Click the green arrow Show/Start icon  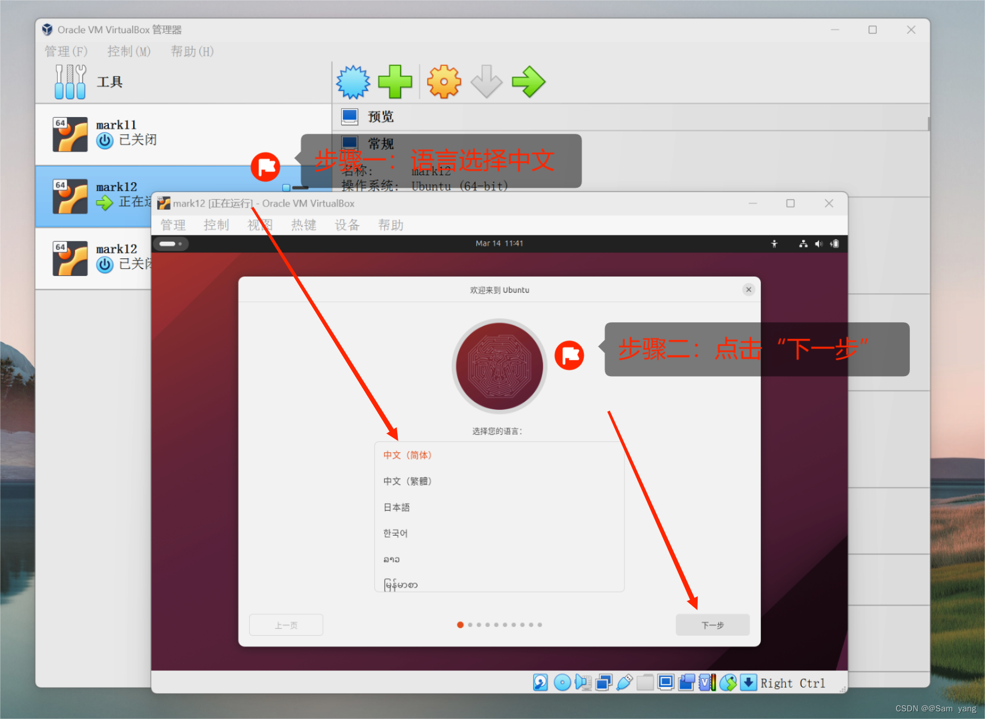pyautogui.click(x=528, y=82)
